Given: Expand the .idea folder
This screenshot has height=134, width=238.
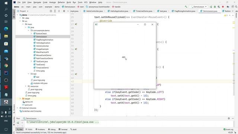Looking at the screenshot, I should tap(20, 18).
